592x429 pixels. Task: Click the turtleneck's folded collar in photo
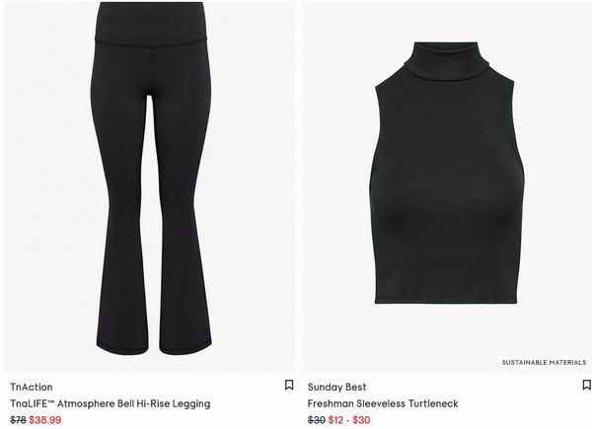tap(446, 60)
